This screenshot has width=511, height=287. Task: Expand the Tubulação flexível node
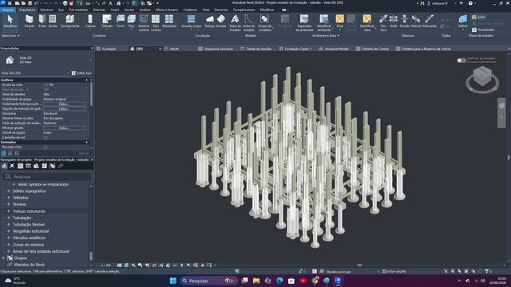click(x=9, y=225)
